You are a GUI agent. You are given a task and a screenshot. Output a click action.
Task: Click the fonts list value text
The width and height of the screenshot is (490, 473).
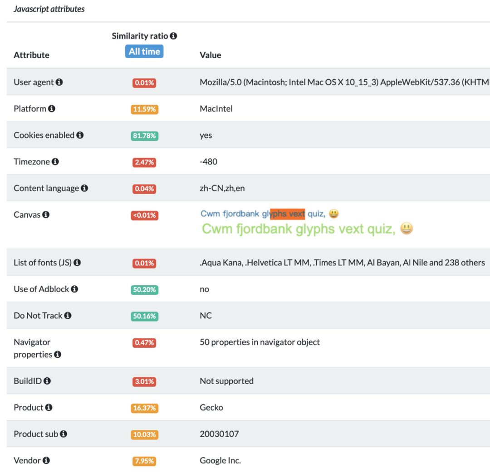pyautogui.click(x=342, y=263)
